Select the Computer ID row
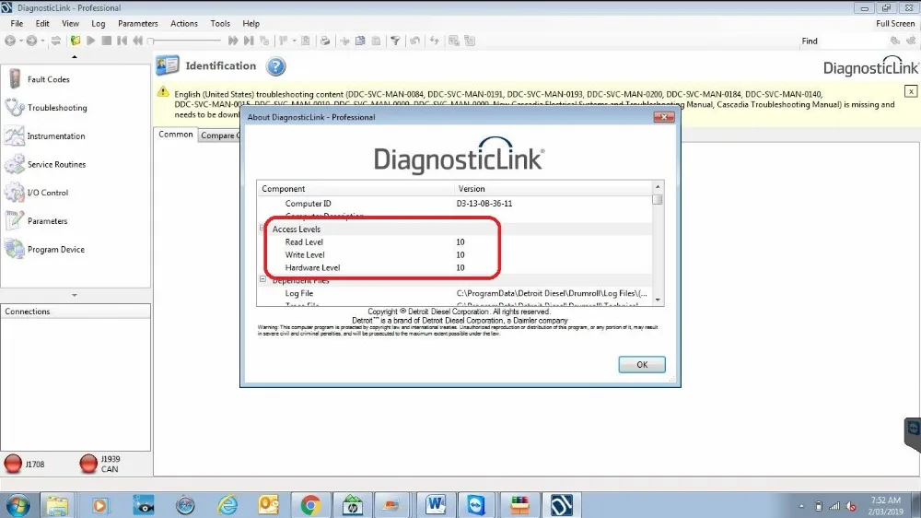This screenshot has height=518, width=921. pos(455,204)
